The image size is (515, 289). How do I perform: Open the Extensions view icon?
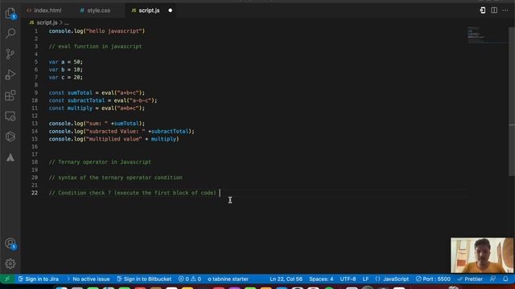click(10, 96)
